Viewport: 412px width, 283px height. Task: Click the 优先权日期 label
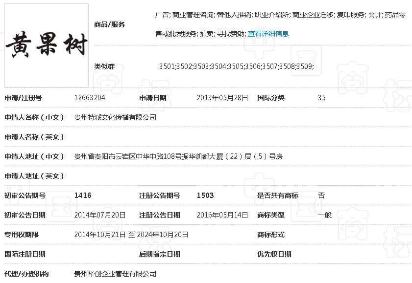tap(274, 254)
